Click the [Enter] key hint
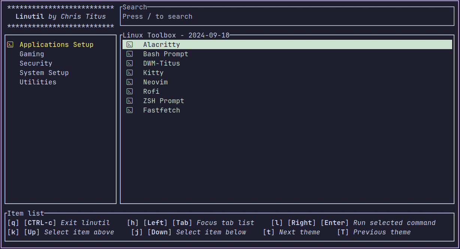The width and height of the screenshot is (460, 249). [x=335, y=223]
